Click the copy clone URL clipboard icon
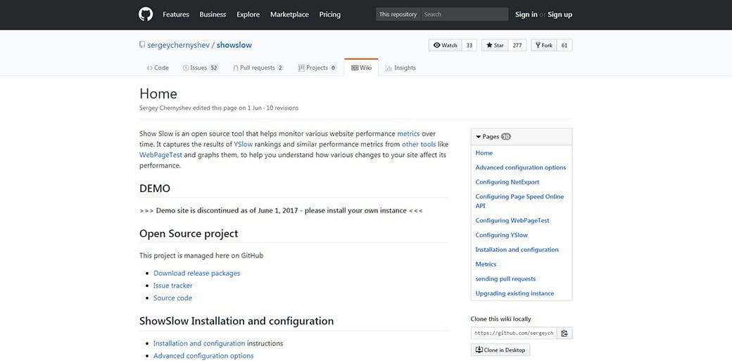732x363 pixels. (564, 333)
